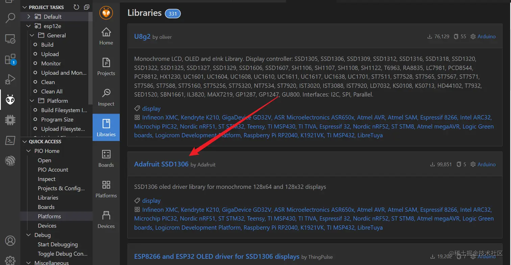
Task: Collapse the Miscellaneous quick access group
Action: [x=29, y=262]
